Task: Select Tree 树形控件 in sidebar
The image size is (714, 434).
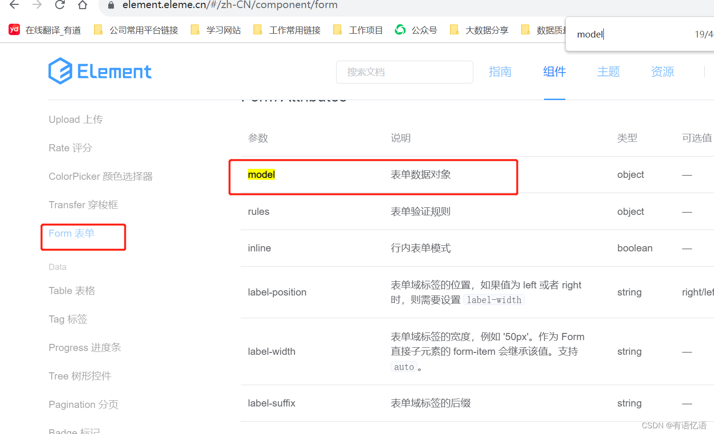Action: pos(80,376)
